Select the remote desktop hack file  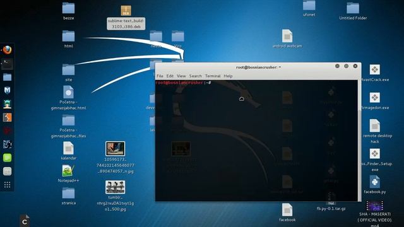374,125
